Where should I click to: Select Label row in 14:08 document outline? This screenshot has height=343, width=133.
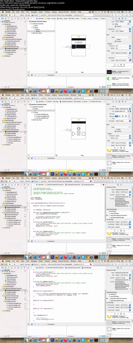click(36, 25)
